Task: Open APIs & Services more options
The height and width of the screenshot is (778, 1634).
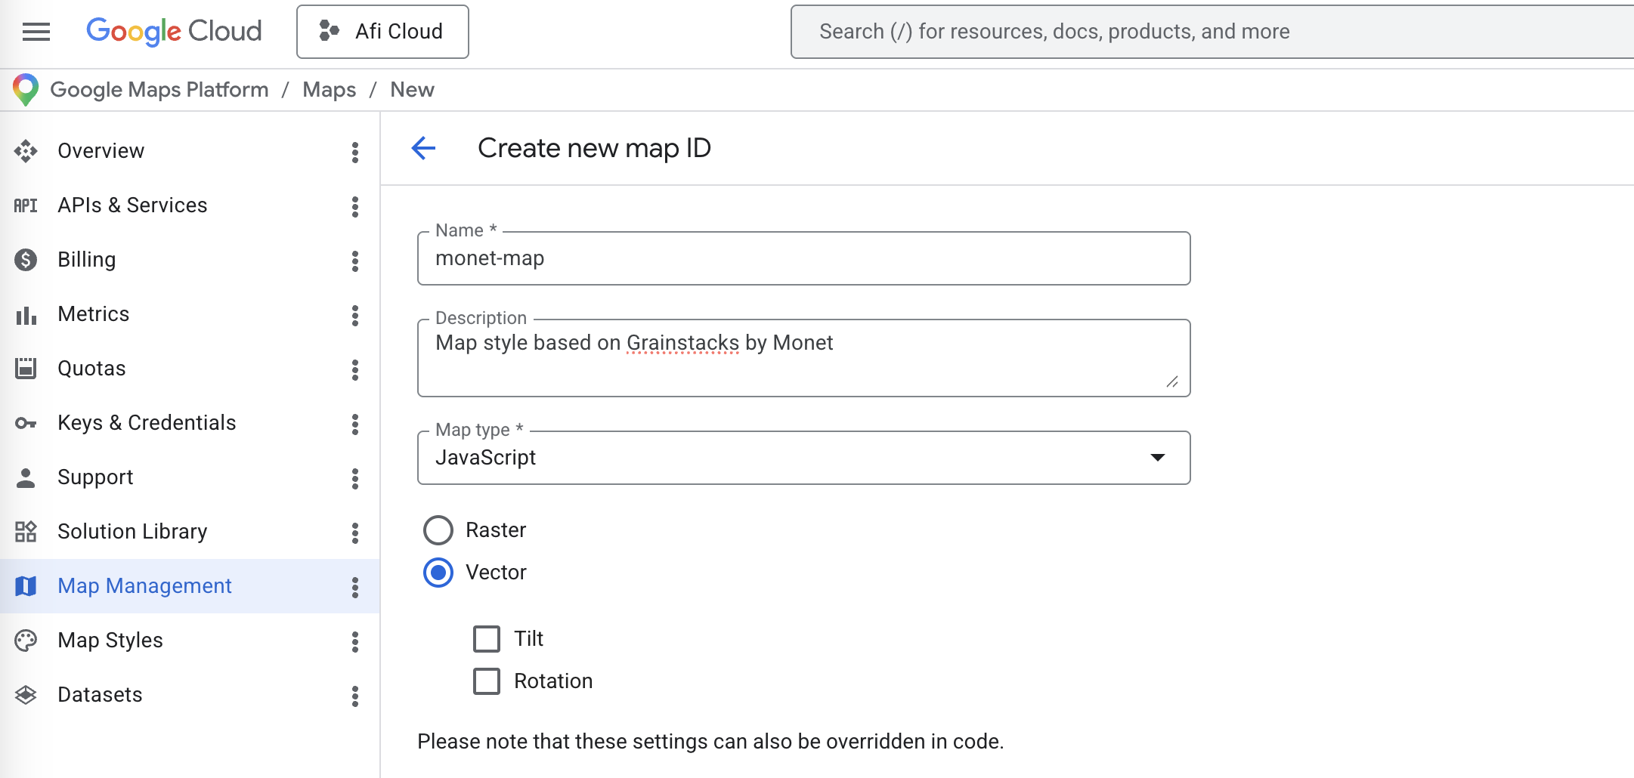Action: click(354, 206)
